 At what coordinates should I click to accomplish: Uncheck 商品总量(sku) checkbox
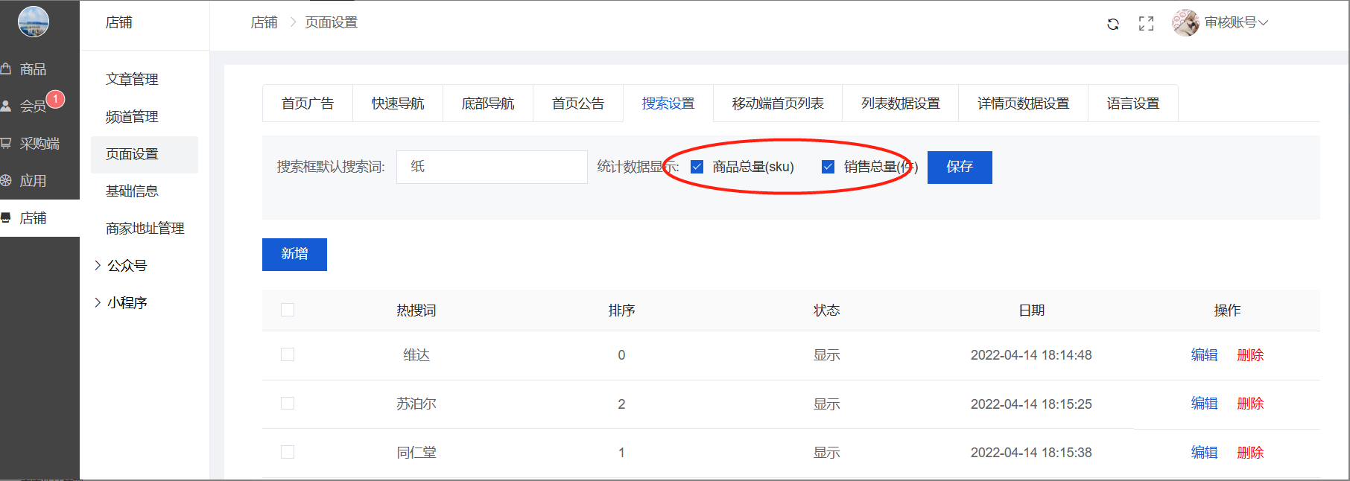click(697, 167)
